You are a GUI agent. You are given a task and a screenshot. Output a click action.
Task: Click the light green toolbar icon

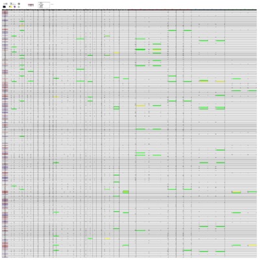(19, 6)
